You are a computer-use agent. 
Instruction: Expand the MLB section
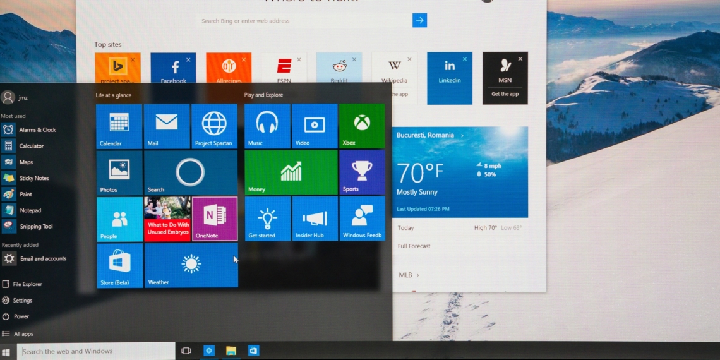417,275
